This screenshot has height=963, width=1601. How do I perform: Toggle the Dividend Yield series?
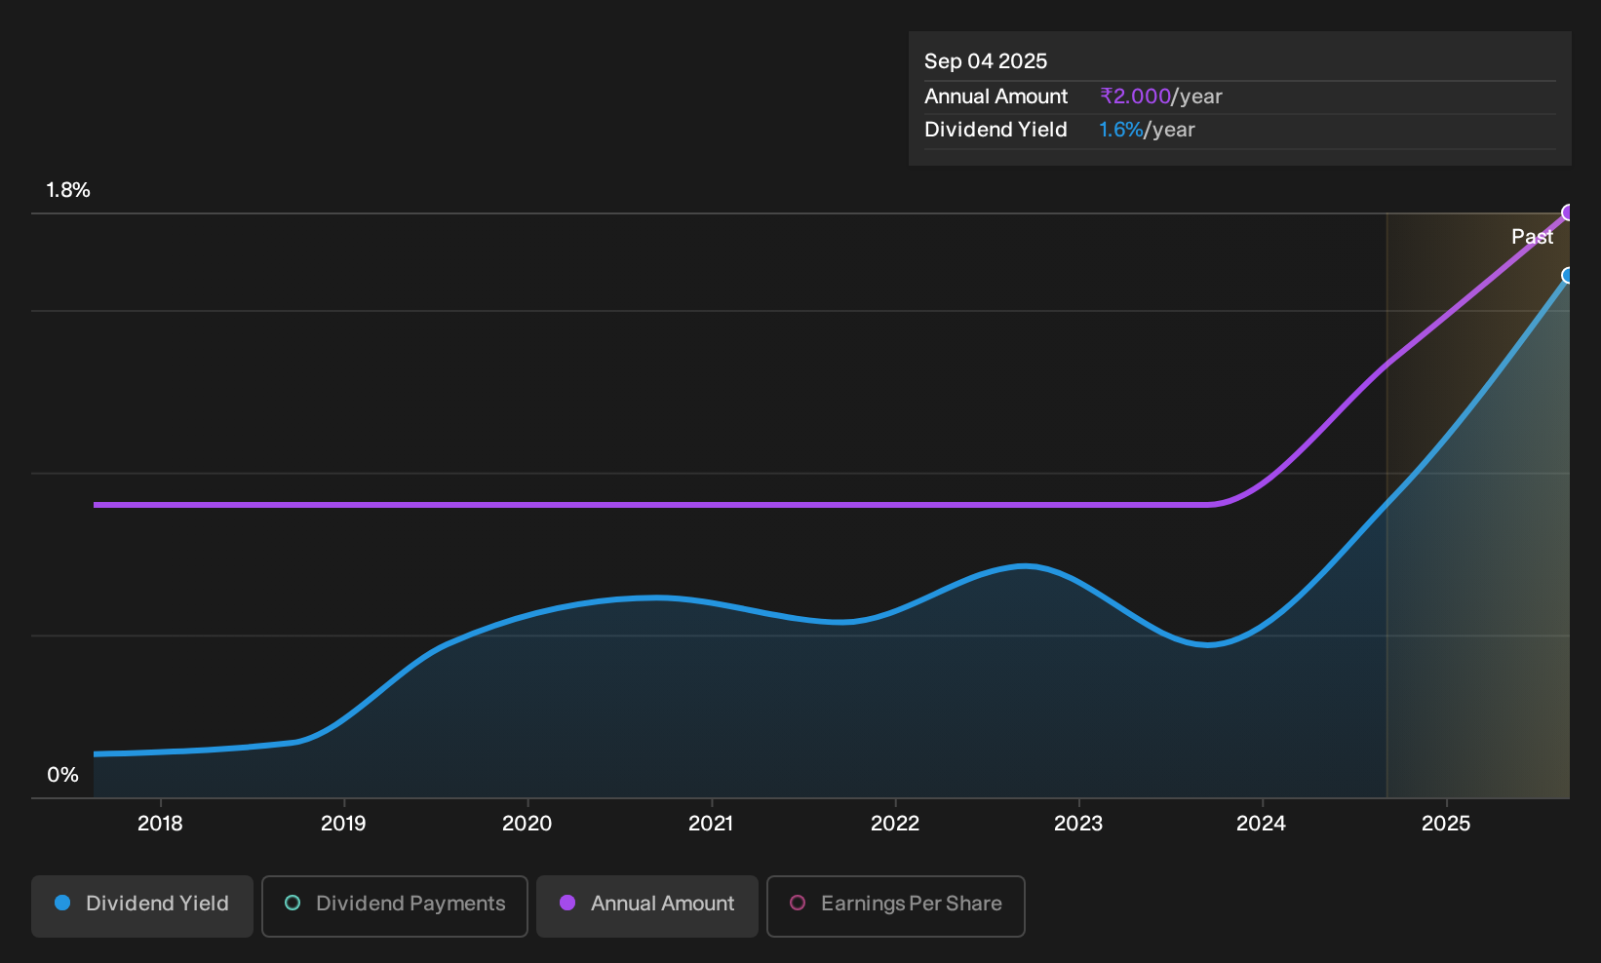point(141,905)
